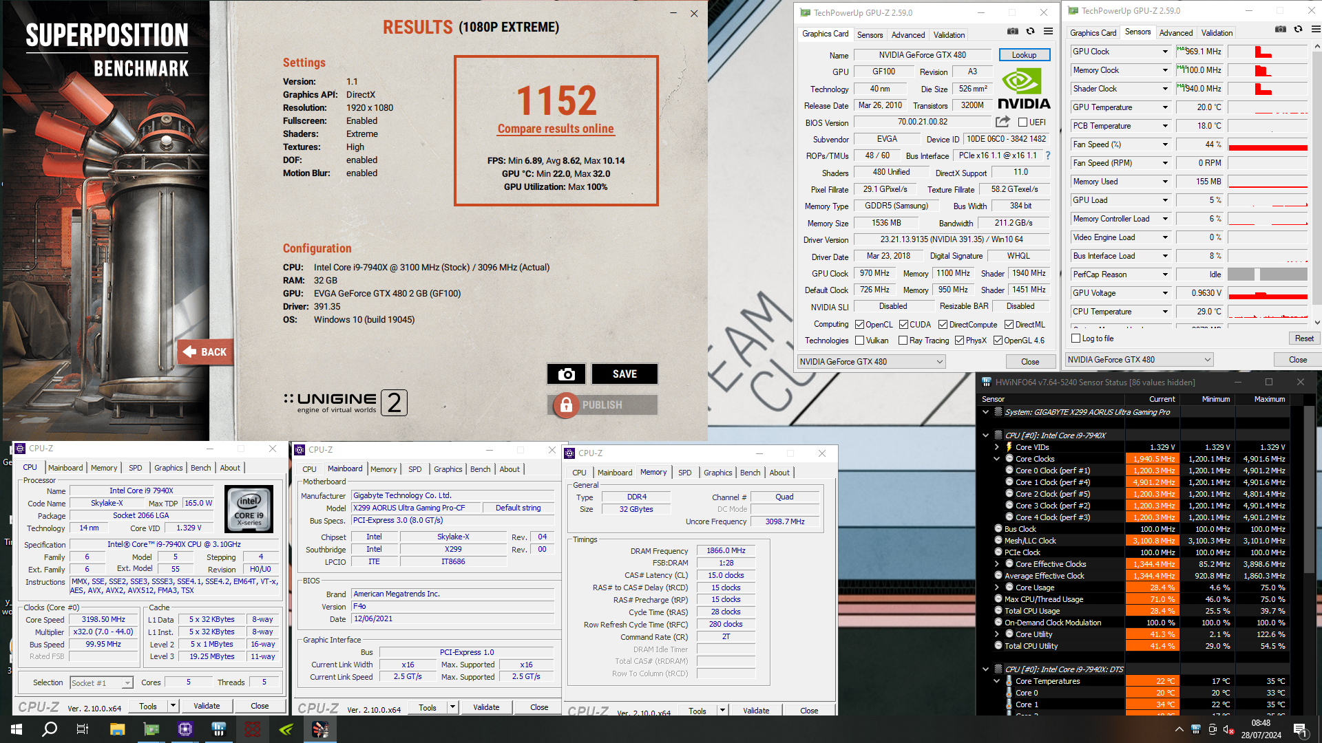Click Superposition benchmark taskbar icon

[x=320, y=729]
